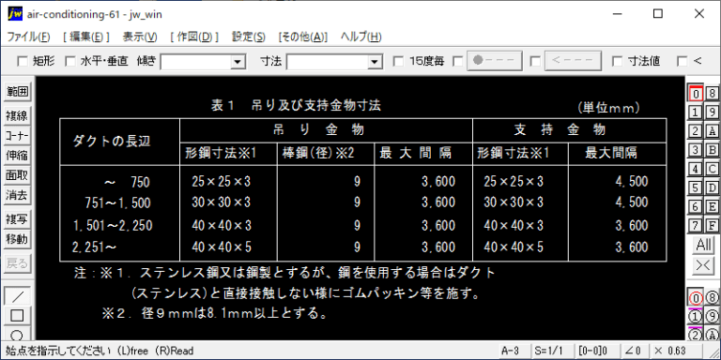Toggle the 水平・垂直 checkbox
The width and height of the screenshot is (721, 360).
pos(69,61)
